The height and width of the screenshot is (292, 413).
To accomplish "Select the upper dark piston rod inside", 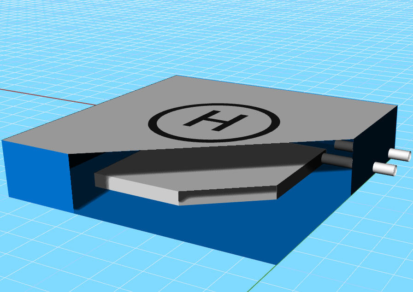I will (x=343, y=146).
